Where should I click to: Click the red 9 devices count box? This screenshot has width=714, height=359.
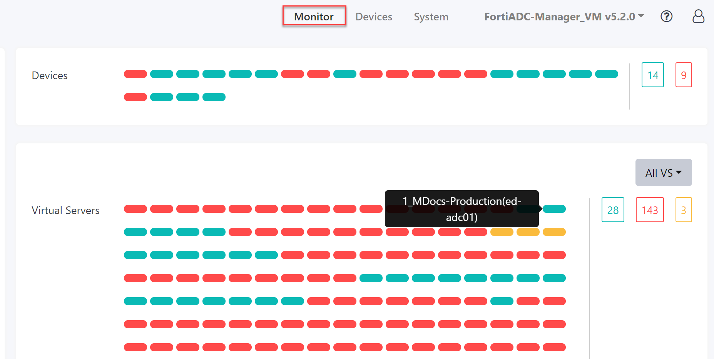click(x=683, y=75)
